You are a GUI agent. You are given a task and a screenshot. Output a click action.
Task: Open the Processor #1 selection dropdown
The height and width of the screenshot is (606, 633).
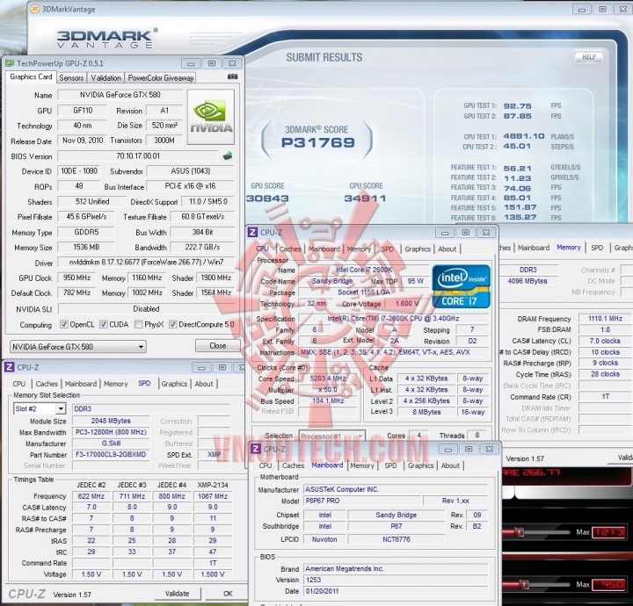pos(331,436)
